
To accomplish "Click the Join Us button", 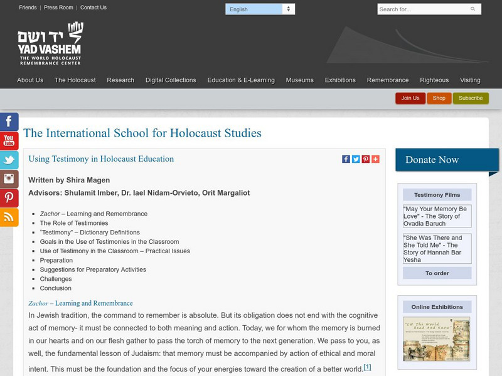I will 410,98.
